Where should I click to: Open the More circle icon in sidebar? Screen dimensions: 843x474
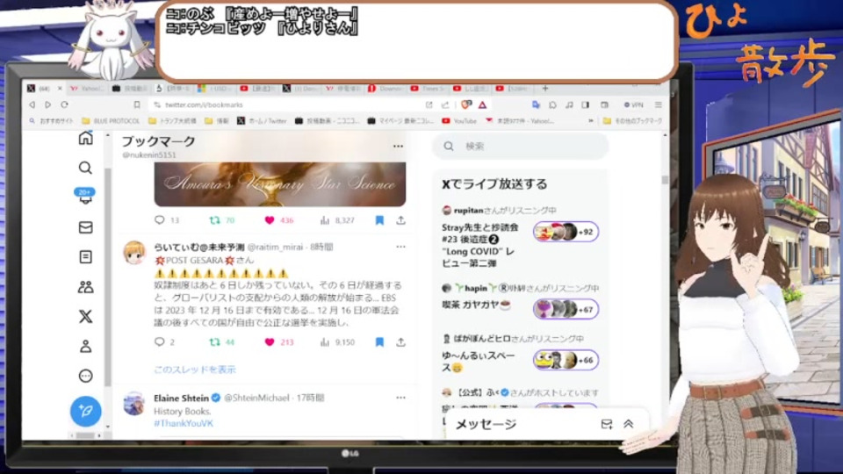tap(85, 376)
